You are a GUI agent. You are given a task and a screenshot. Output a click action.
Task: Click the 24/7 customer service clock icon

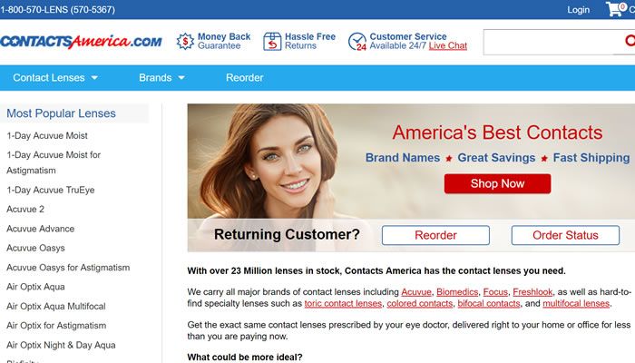[357, 42]
